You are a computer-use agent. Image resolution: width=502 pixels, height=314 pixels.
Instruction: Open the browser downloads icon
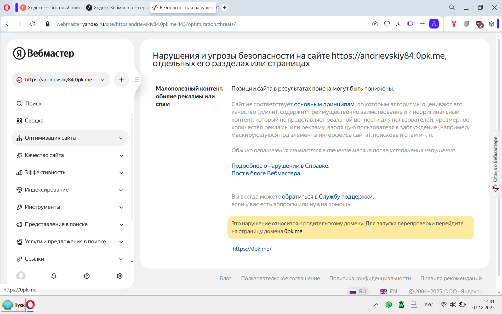click(x=399, y=24)
